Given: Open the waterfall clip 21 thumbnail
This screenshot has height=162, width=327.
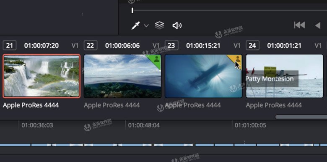Looking at the screenshot, I should 42,76.
